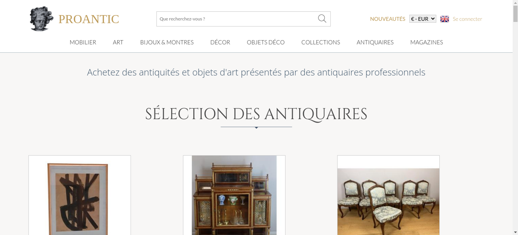Open the € - EUR currency dropdown
The width and height of the screenshot is (518, 235).
click(422, 19)
